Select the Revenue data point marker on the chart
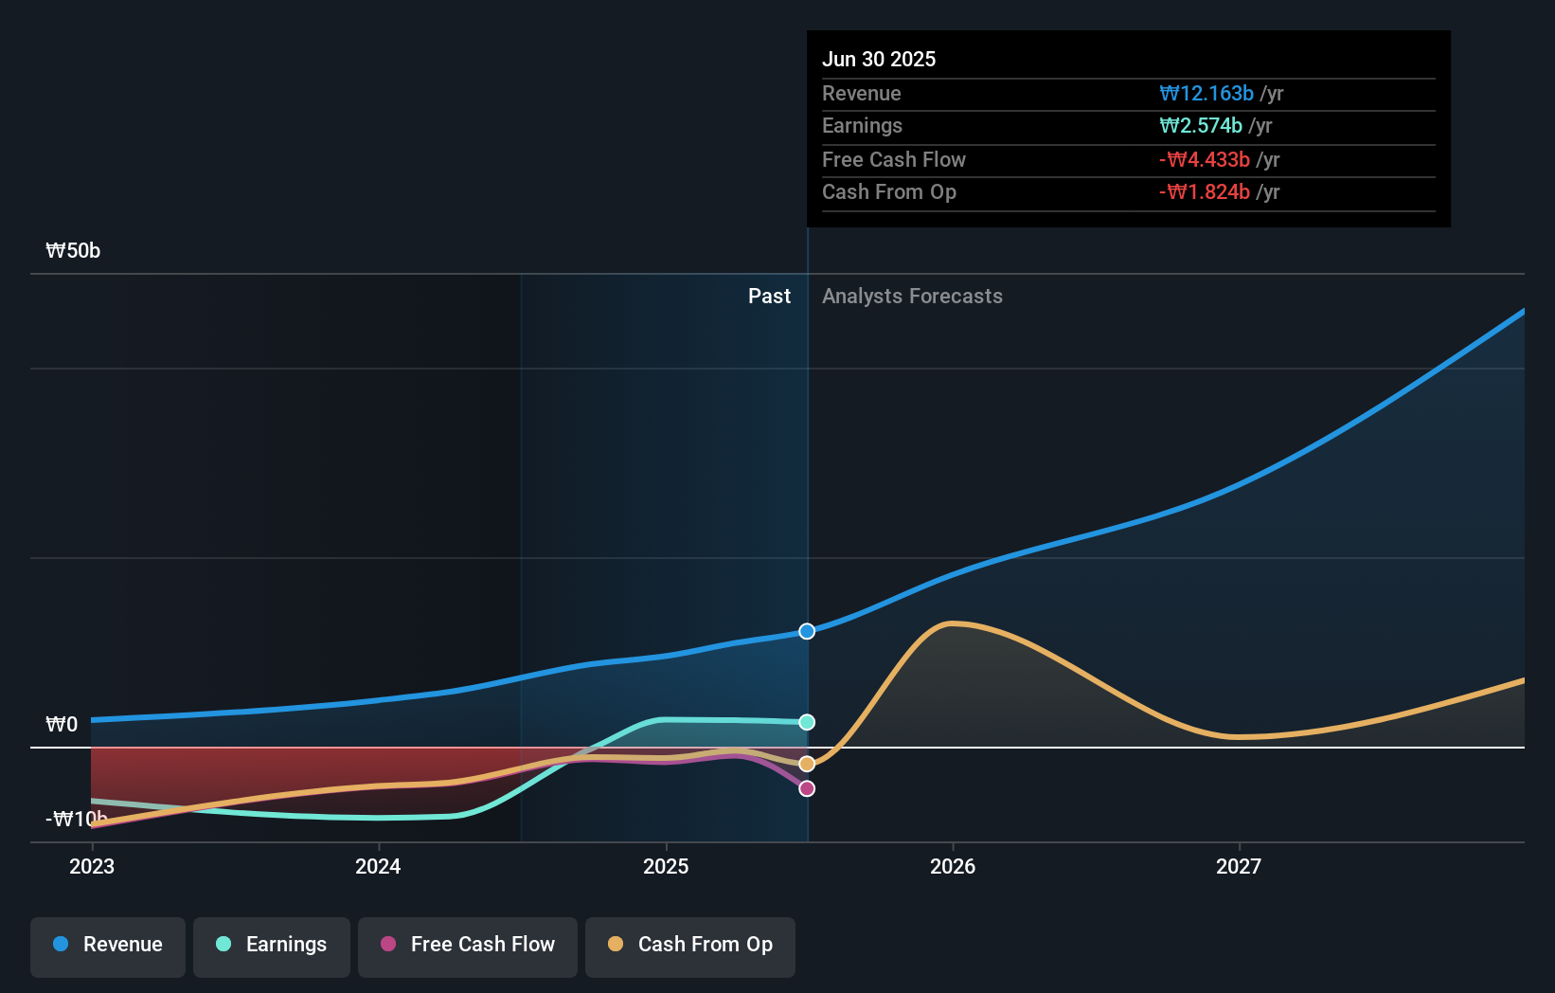The image size is (1555, 993). tap(806, 631)
